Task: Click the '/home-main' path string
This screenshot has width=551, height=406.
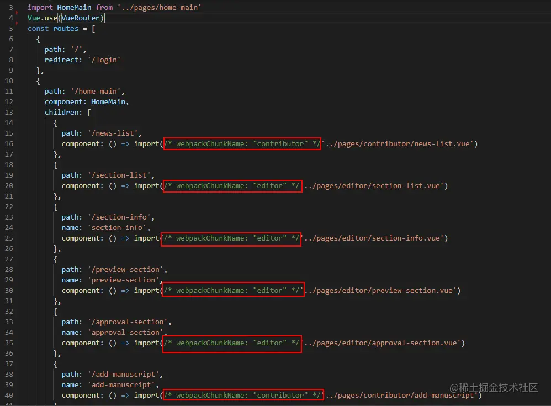Action: [96, 92]
